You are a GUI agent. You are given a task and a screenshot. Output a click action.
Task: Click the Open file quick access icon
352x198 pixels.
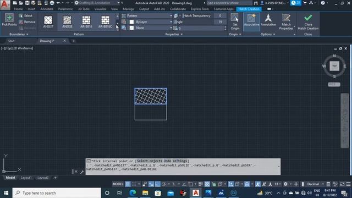pyautogui.click(x=21, y=3)
